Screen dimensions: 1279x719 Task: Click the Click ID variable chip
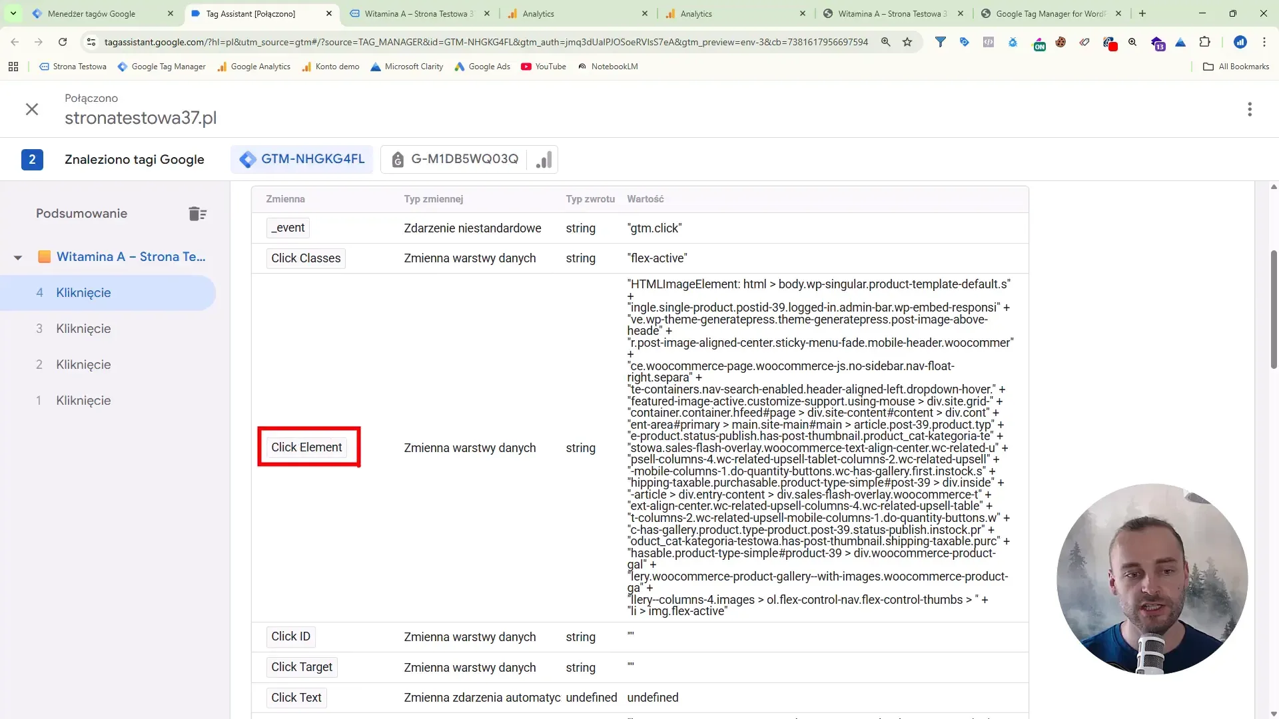[x=290, y=636]
